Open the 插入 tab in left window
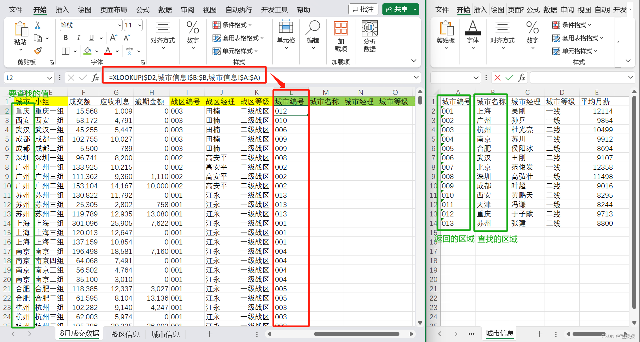 [x=62, y=10]
